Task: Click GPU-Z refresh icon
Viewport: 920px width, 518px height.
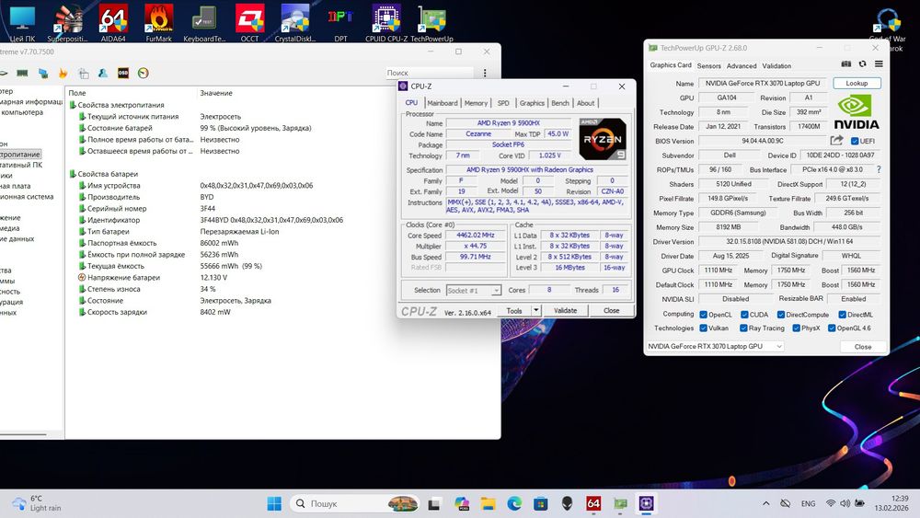Action: [x=862, y=63]
